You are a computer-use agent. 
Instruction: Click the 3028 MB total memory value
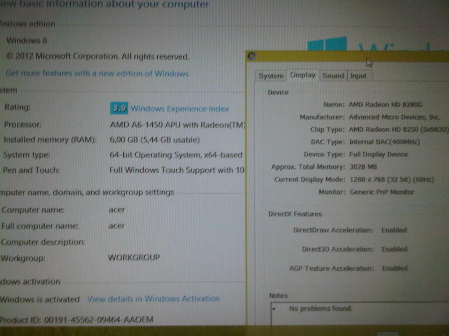363,167
